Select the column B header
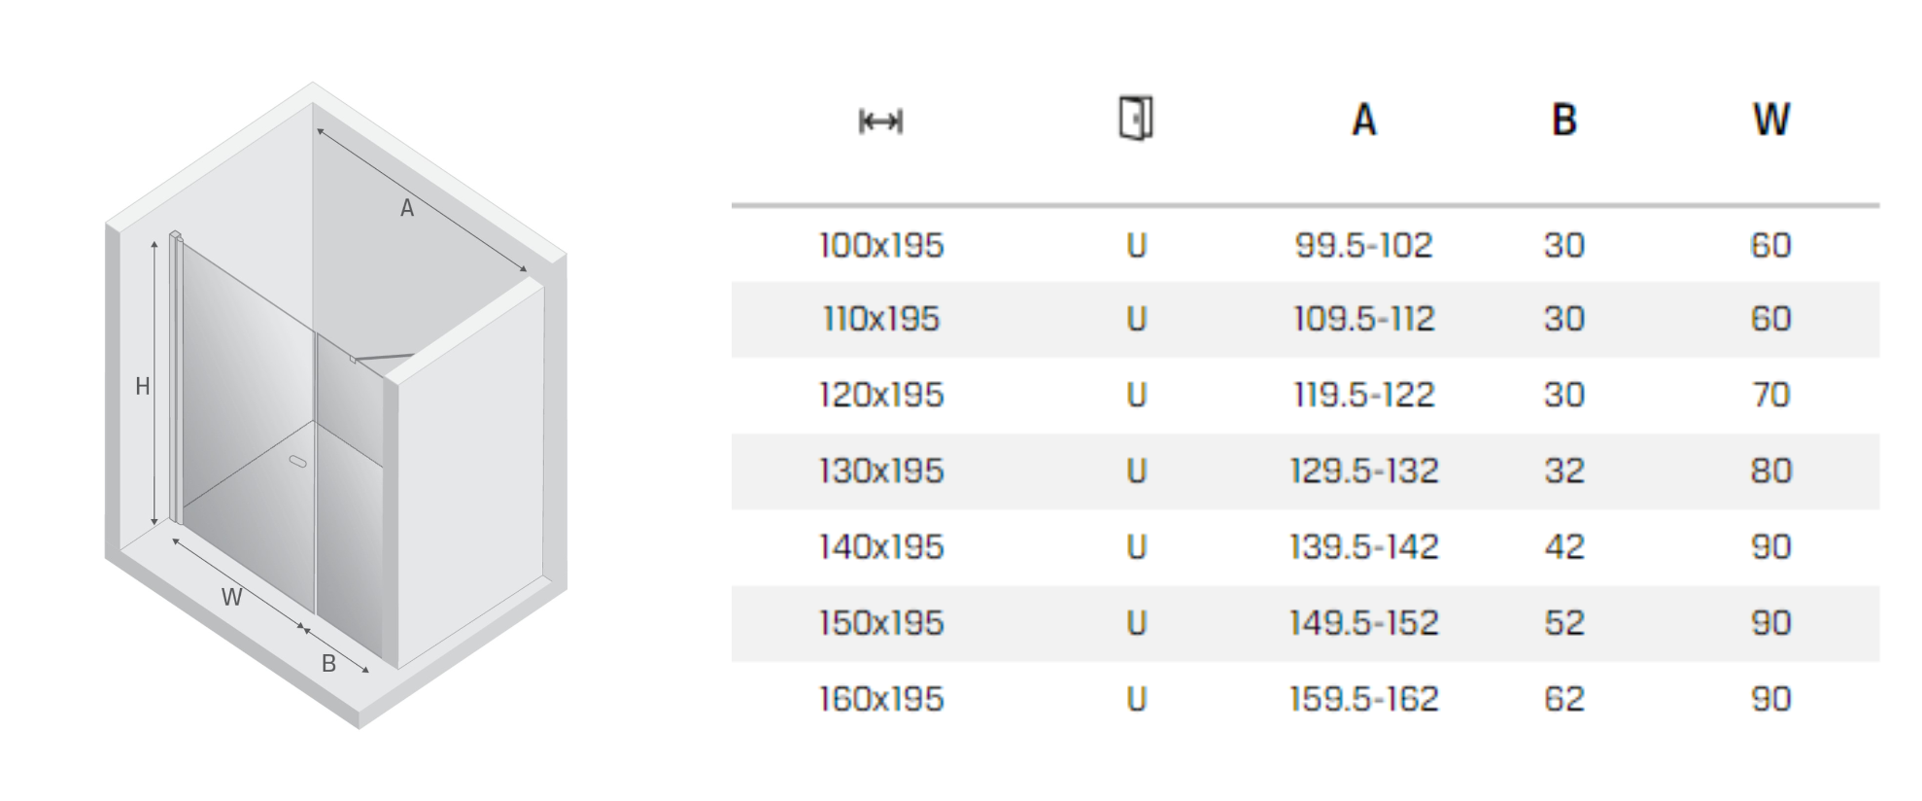This screenshot has width=1922, height=801. pyautogui.click(x=1564, y=120)
